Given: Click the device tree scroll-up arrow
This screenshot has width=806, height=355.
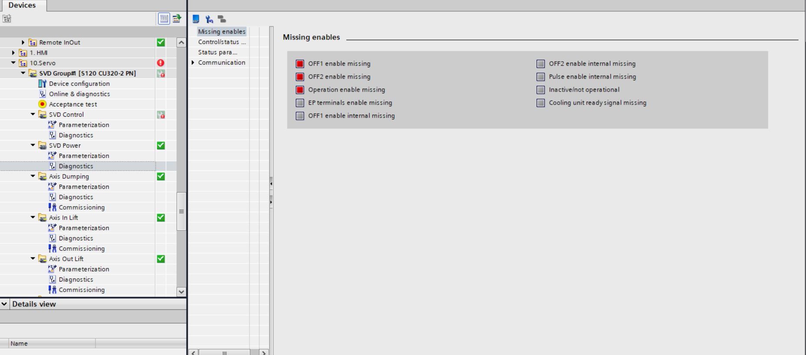Looking at the screenshot, I should tap(181, 43).
